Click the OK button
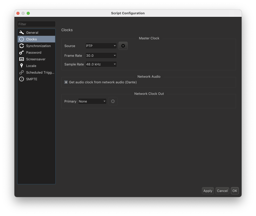Screen dimensions: 256x216 pyautogui.click(x=235, y=191)
